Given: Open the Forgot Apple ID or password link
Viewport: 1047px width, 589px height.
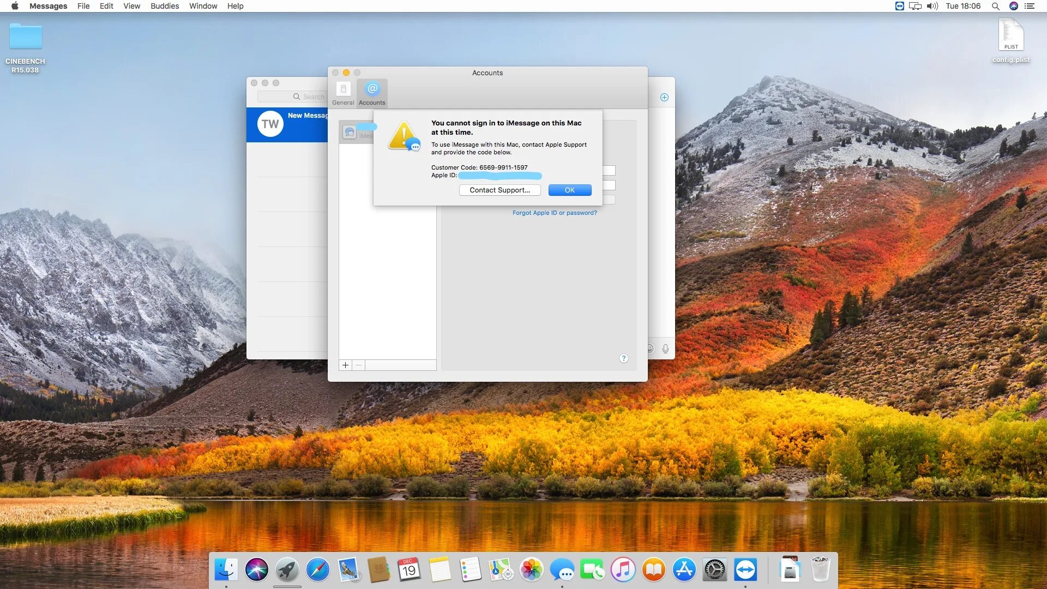Looking at the screenshot, I should coord(554,213).
